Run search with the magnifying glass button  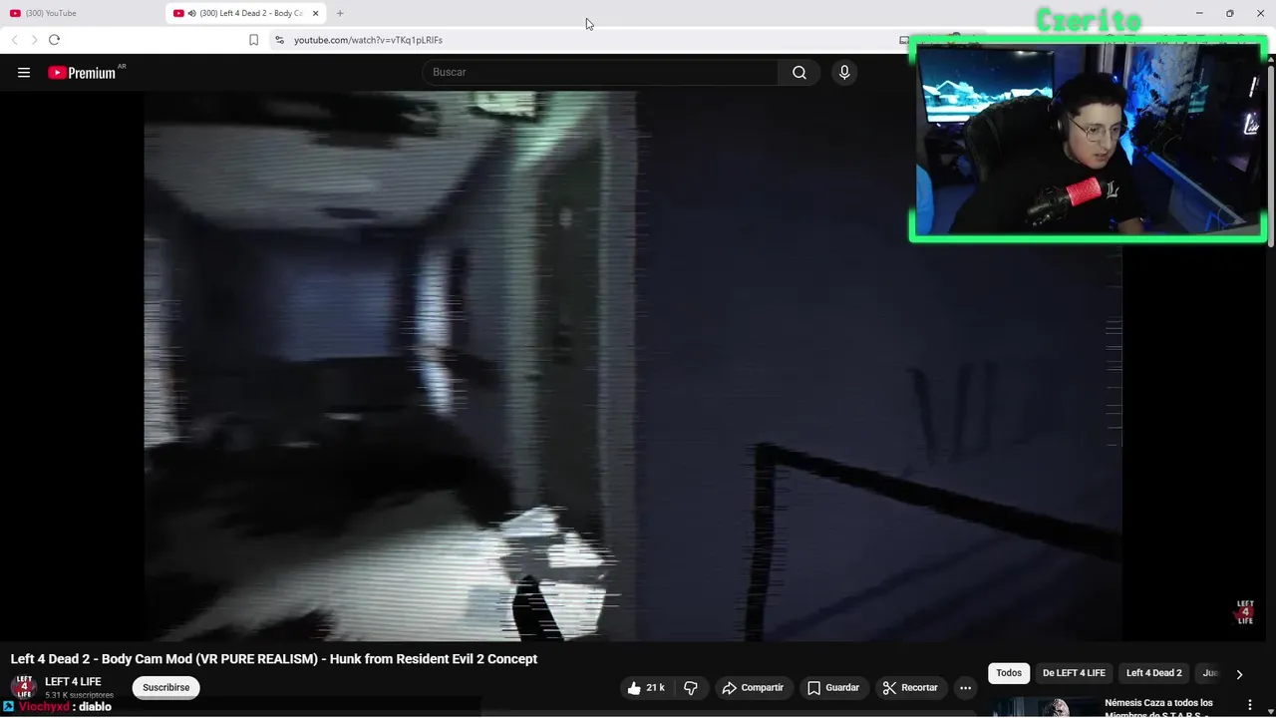click(799, 73)
